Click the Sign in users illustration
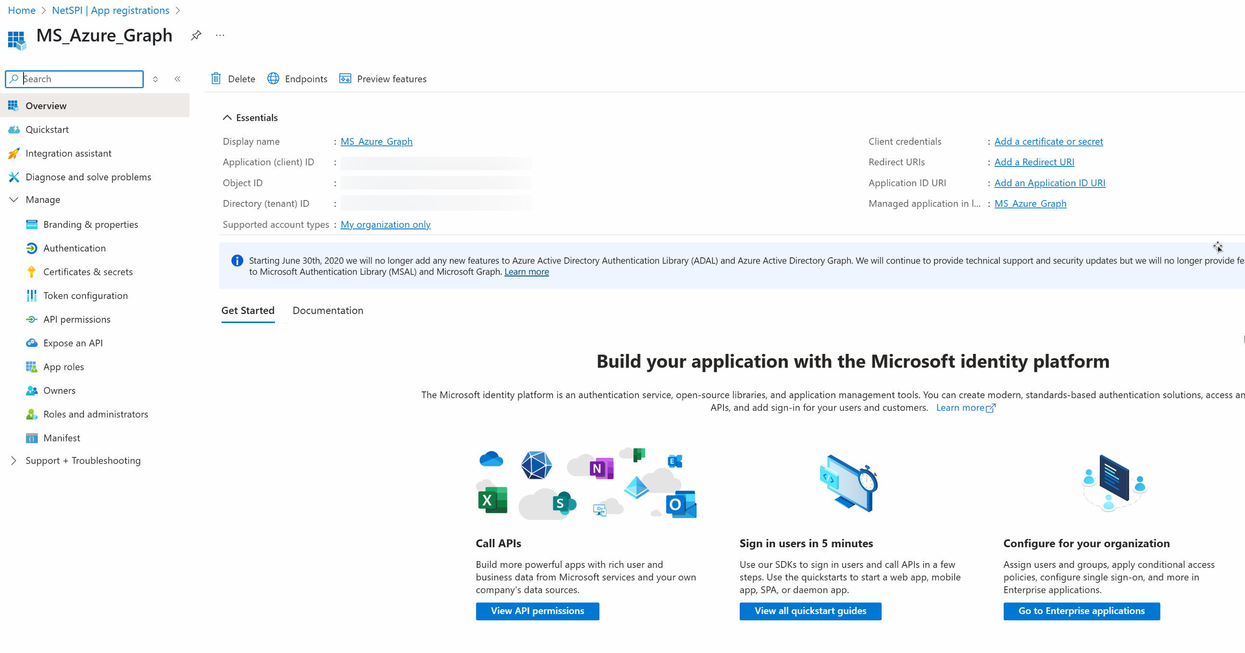The image size is (1245, 653). pos(849,483)
